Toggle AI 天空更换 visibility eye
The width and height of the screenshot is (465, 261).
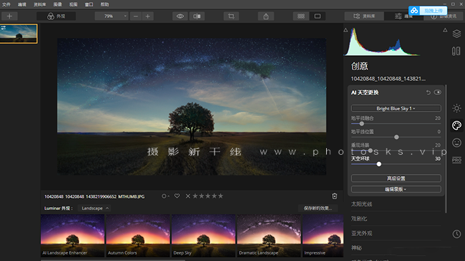[437, 92]
